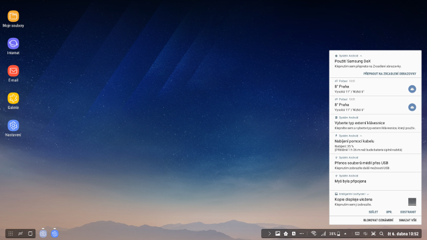This screenshot has height=240, width=427.
Task: Click the taskbar icon right of recents
Action: click(x=30, y=233)
